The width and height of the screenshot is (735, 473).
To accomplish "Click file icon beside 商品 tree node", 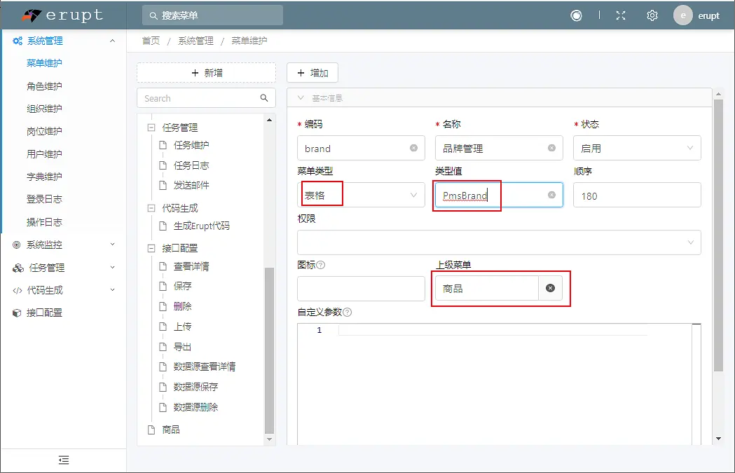I will (x=151, y=430).
